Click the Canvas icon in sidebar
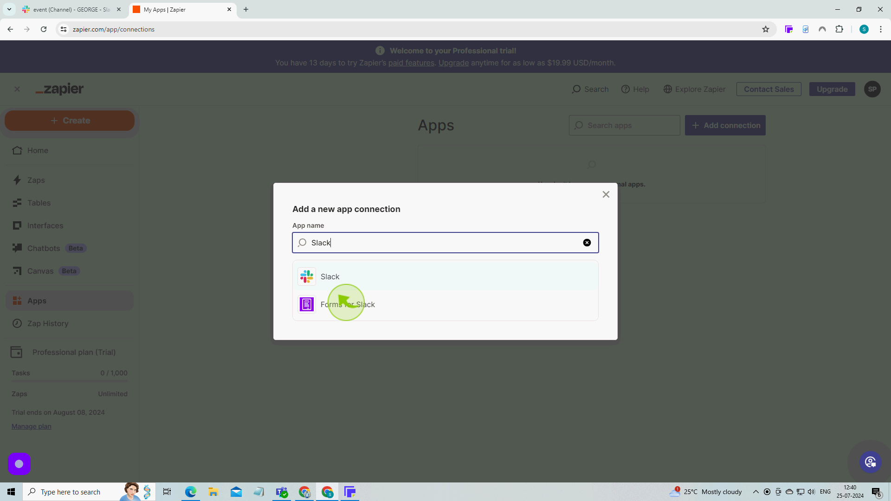Screen dimensions: 891x501 tap(17, 271)
